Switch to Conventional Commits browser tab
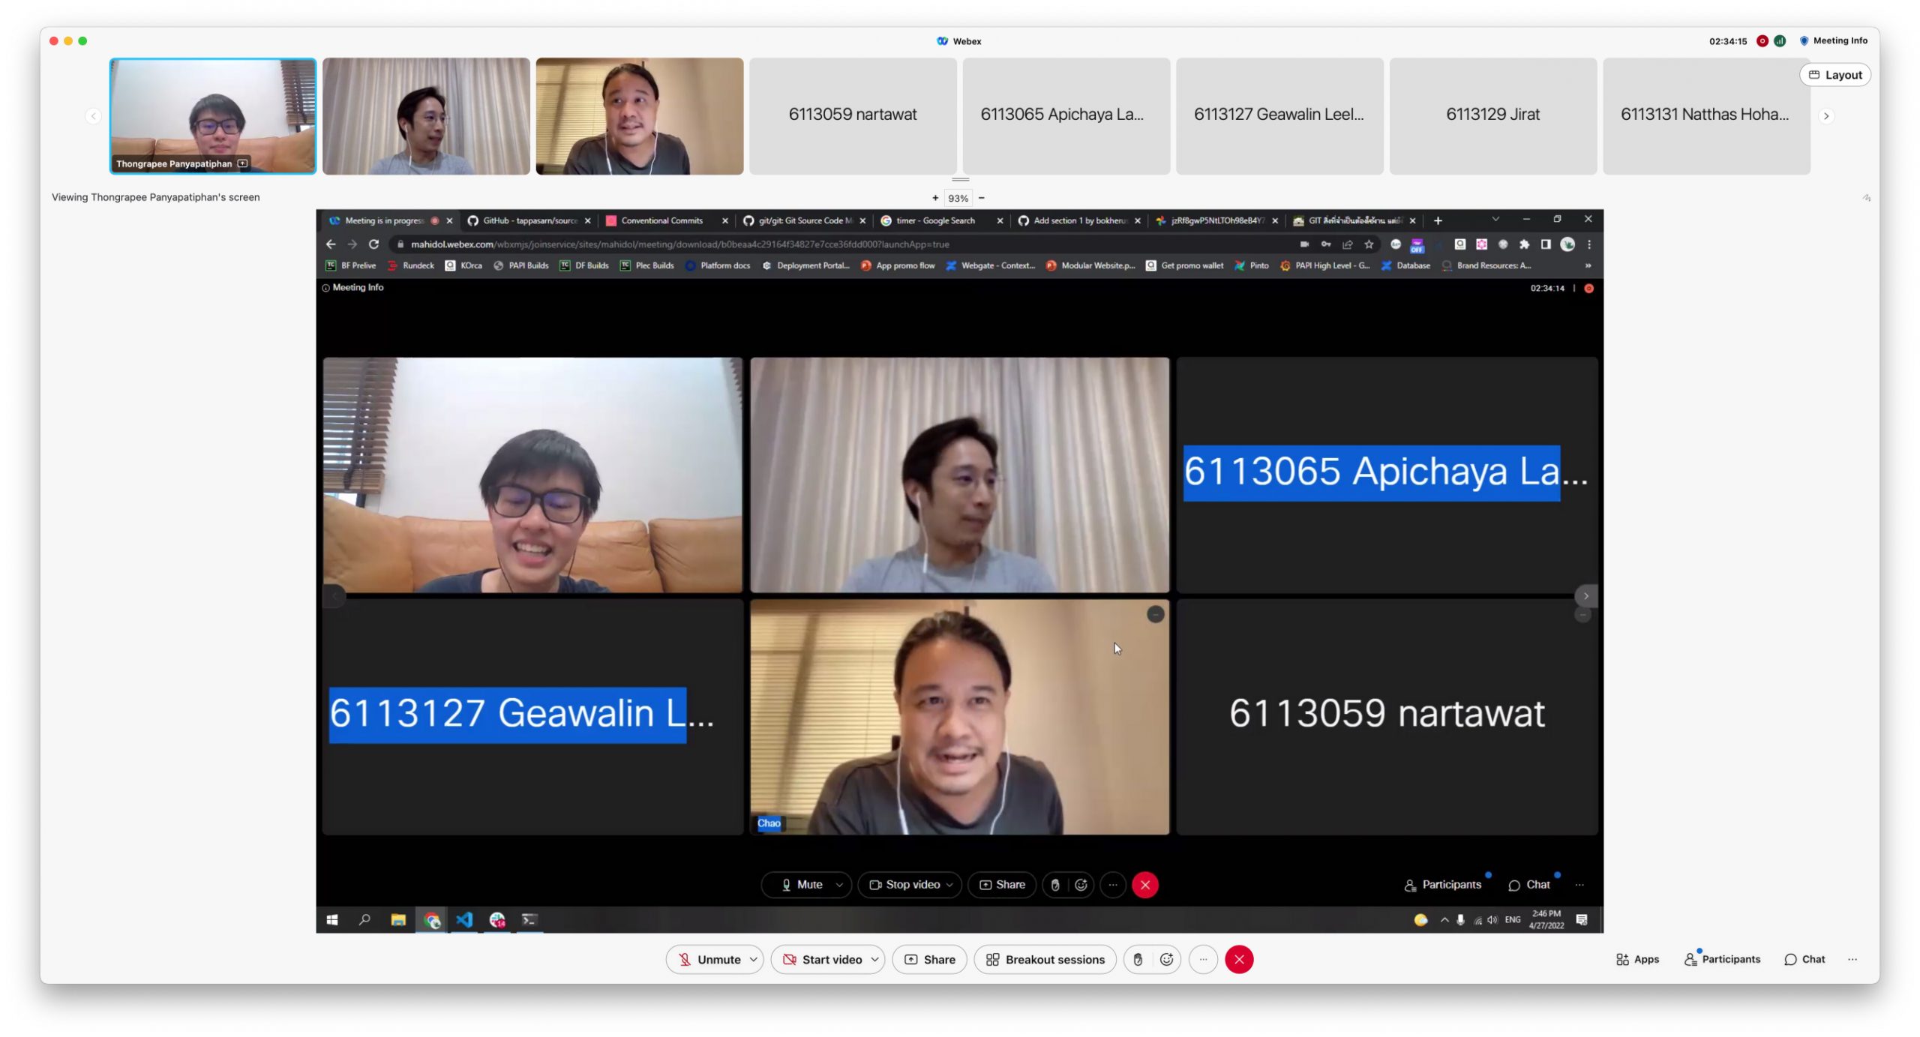The height and width of the screenshot is (1037, 1920). 661,220
